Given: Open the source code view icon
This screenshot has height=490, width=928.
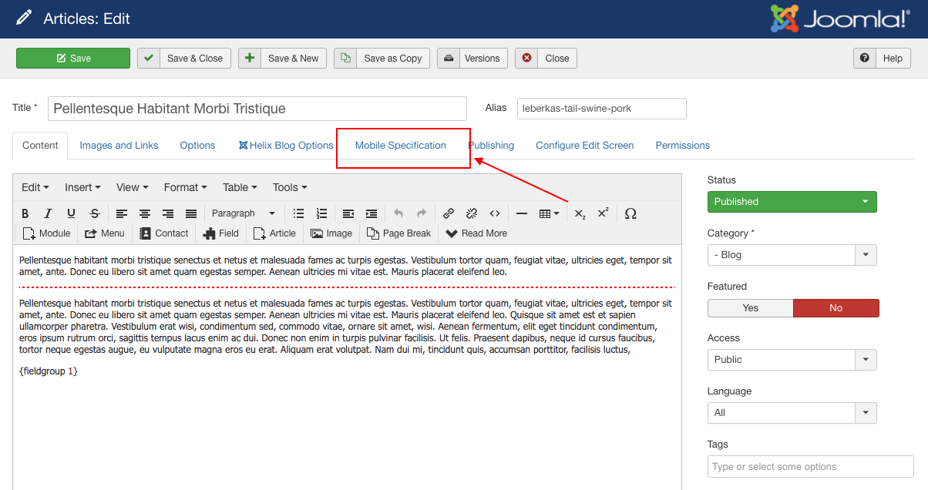Looking at the screenshot, I should 494,213.
